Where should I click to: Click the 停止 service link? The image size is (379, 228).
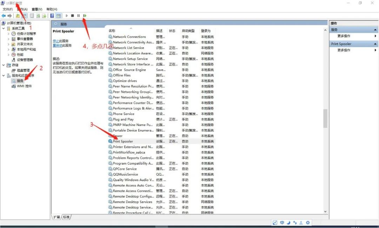[56, 41]
